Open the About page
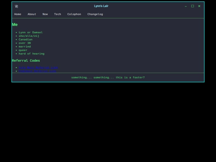Screen dimensions: 216x162 pyautogui.click(x=32, y=14)
